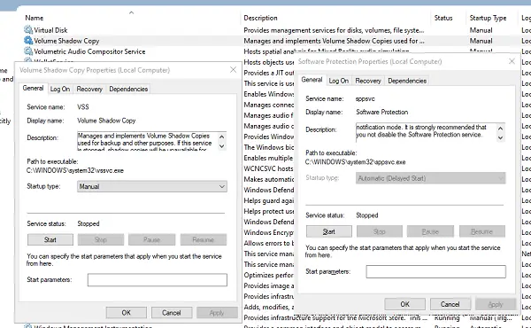Focus Start parameters field in Software Protection dialog

click(435, 271)
